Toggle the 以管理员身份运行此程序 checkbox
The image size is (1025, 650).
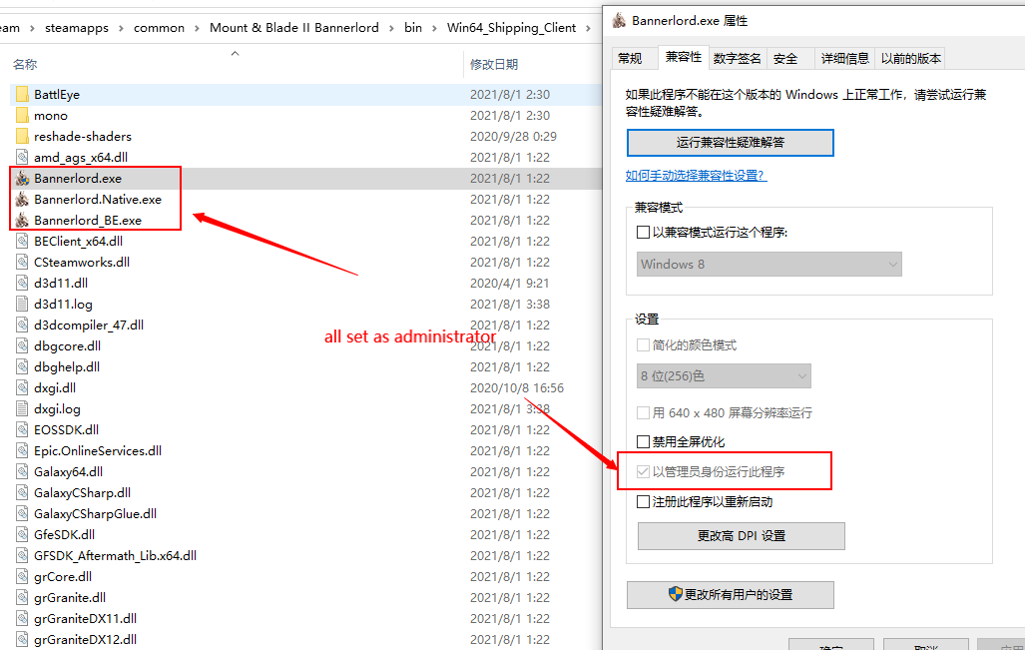click(643, 471)
